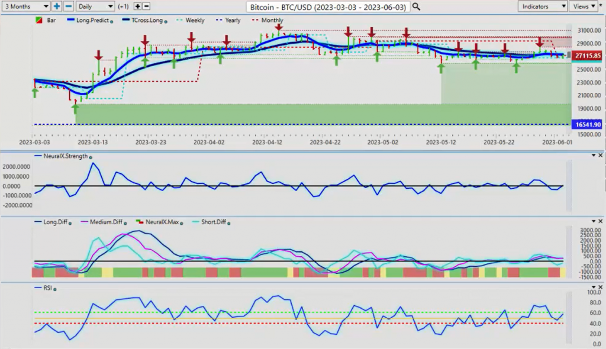Close the NeuralX.Strength panel
606x349 pixels.
coord(601,156)
